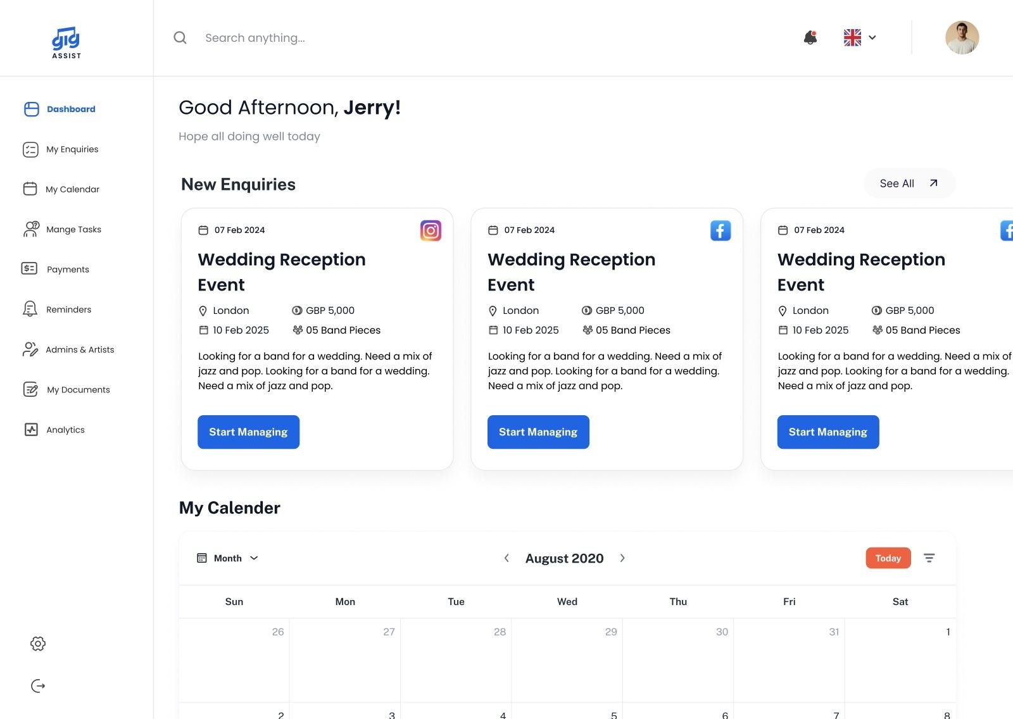Expand the Month view dropdown

point(228,558)
